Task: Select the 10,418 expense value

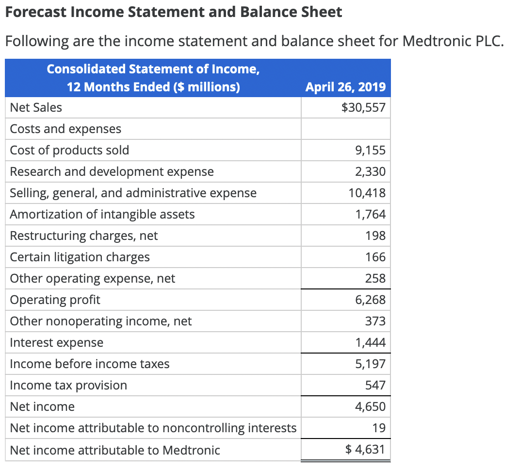Action: pyautogui.click(x=370, y=193)
